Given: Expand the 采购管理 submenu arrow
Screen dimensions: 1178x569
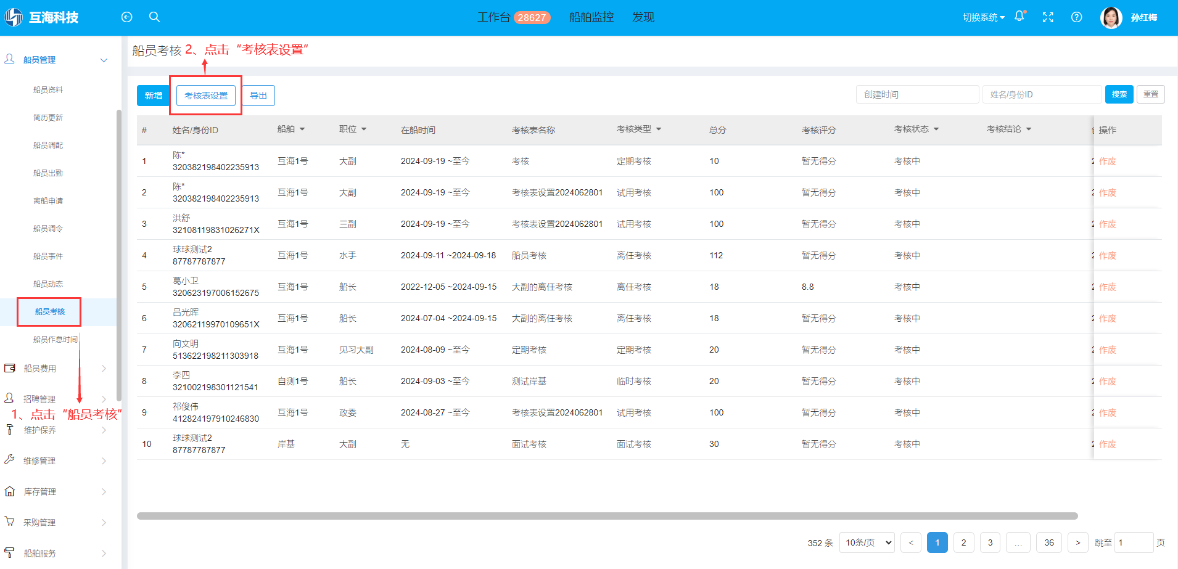Looking at the screenshot, I should click(104, 523).
